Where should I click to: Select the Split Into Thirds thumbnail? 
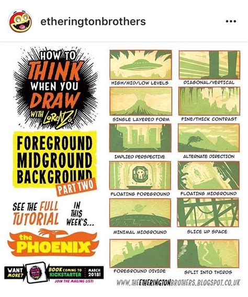(x=208, y=254)
